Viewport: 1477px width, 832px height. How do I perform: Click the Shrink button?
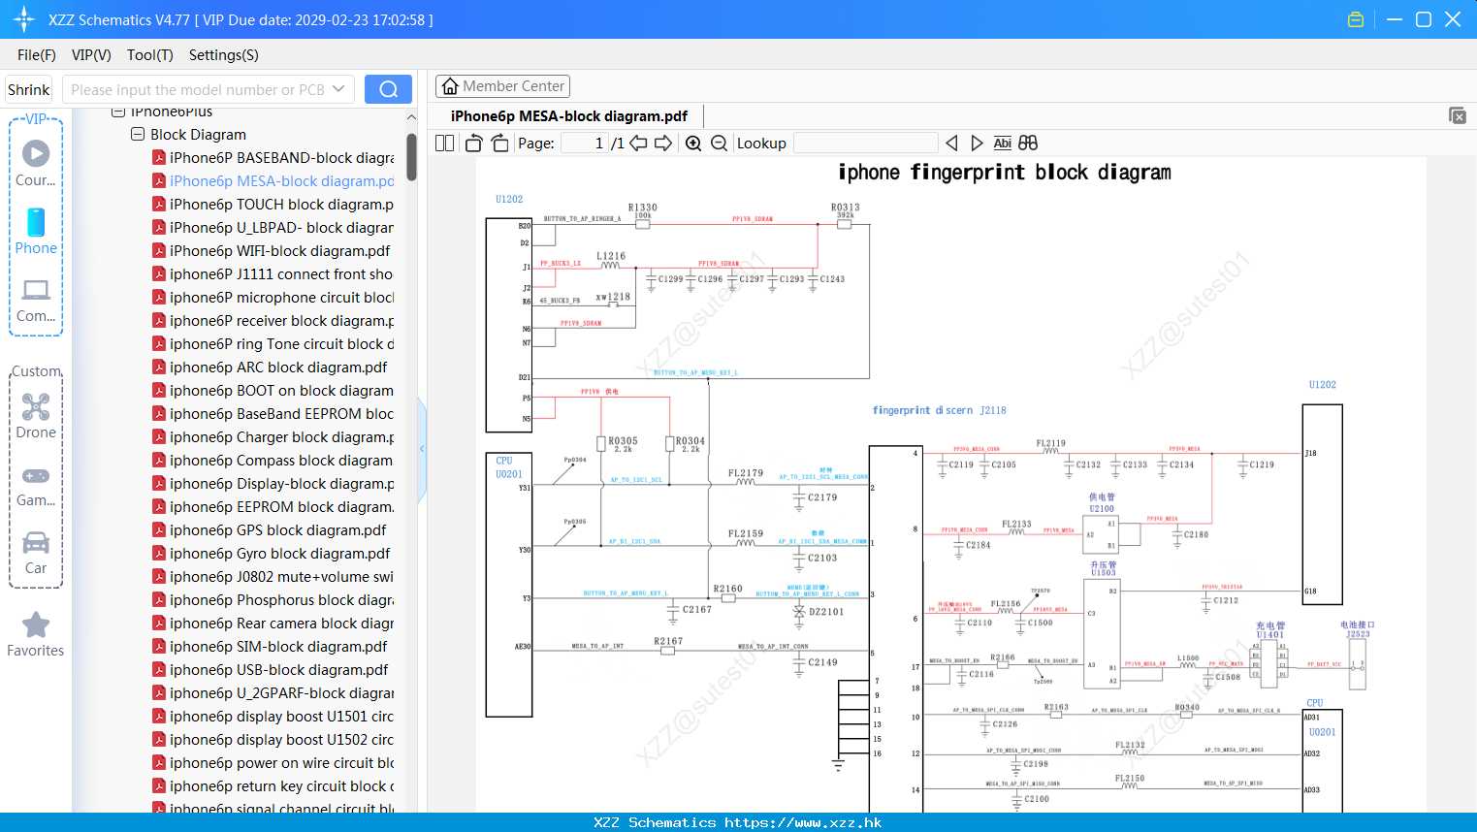[29, 89]
